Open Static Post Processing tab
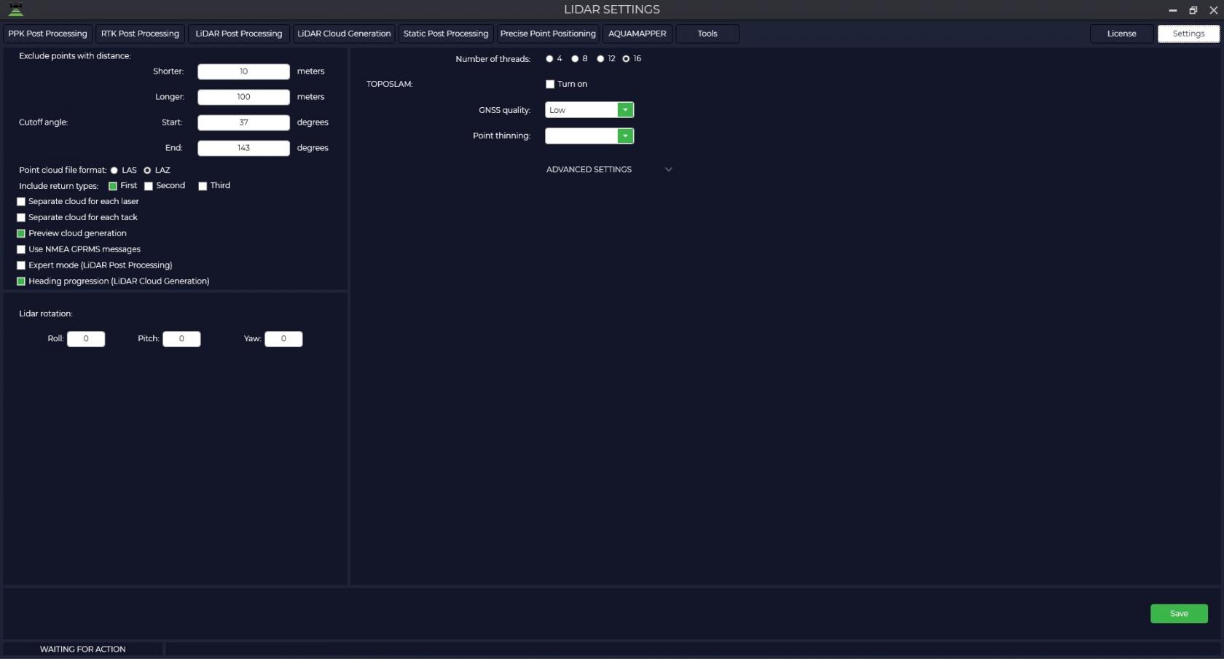 coord(446,34)
